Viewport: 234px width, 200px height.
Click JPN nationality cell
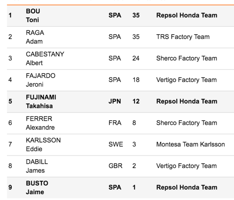(115, 102)
